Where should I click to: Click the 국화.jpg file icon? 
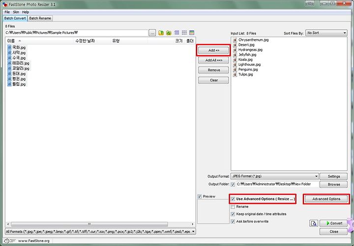pos(9,47)
